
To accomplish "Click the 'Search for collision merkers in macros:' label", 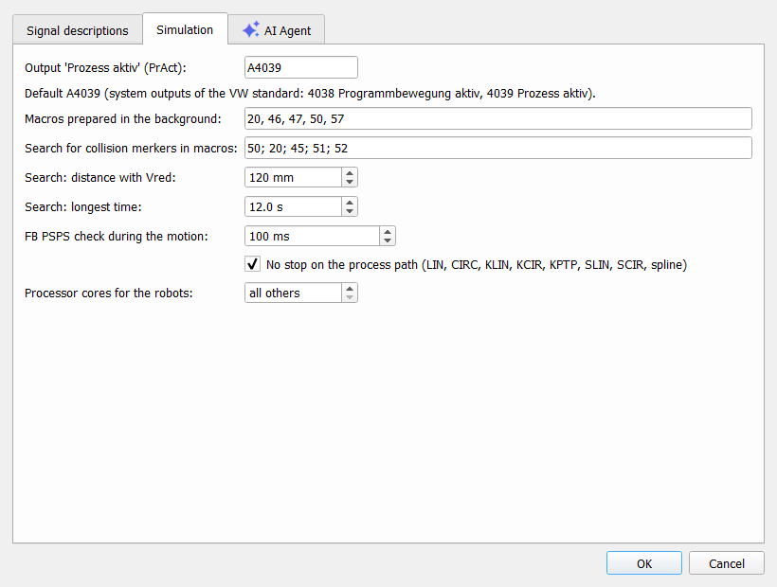I will click(131, 148).
